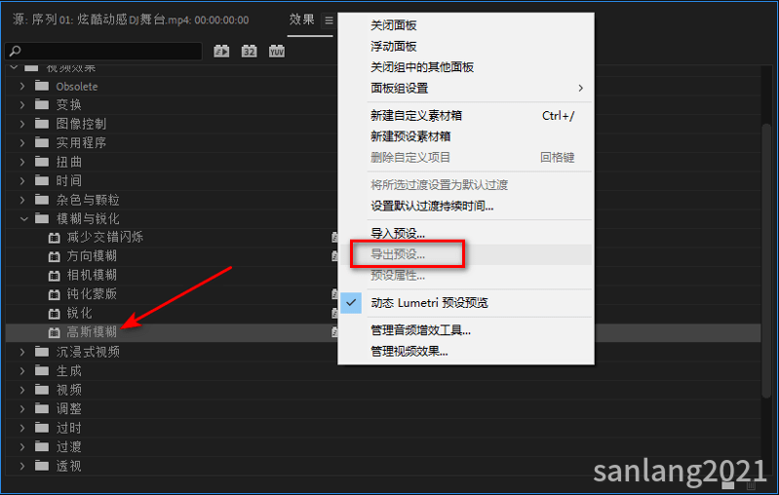Screen dimensions: 779x495
Task: Expand the 图像控制 folder
Action: point(22,124)
